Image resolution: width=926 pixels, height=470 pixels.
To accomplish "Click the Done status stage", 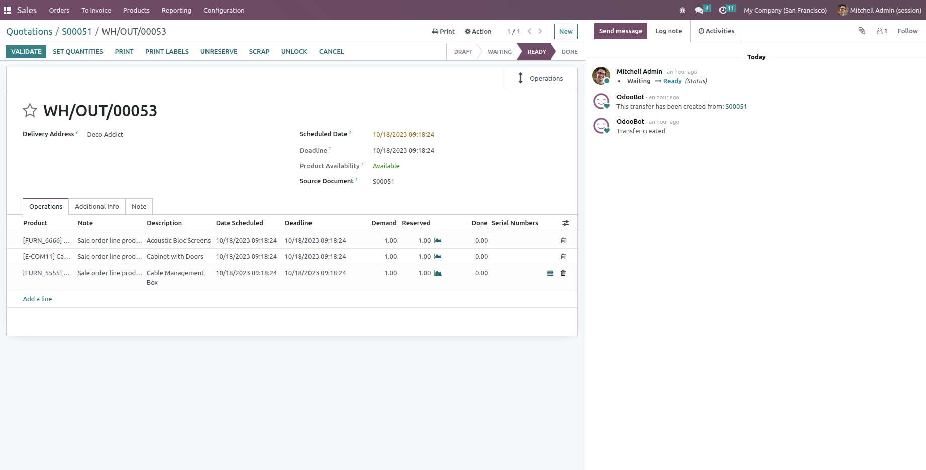I will (x=569, y=52).
